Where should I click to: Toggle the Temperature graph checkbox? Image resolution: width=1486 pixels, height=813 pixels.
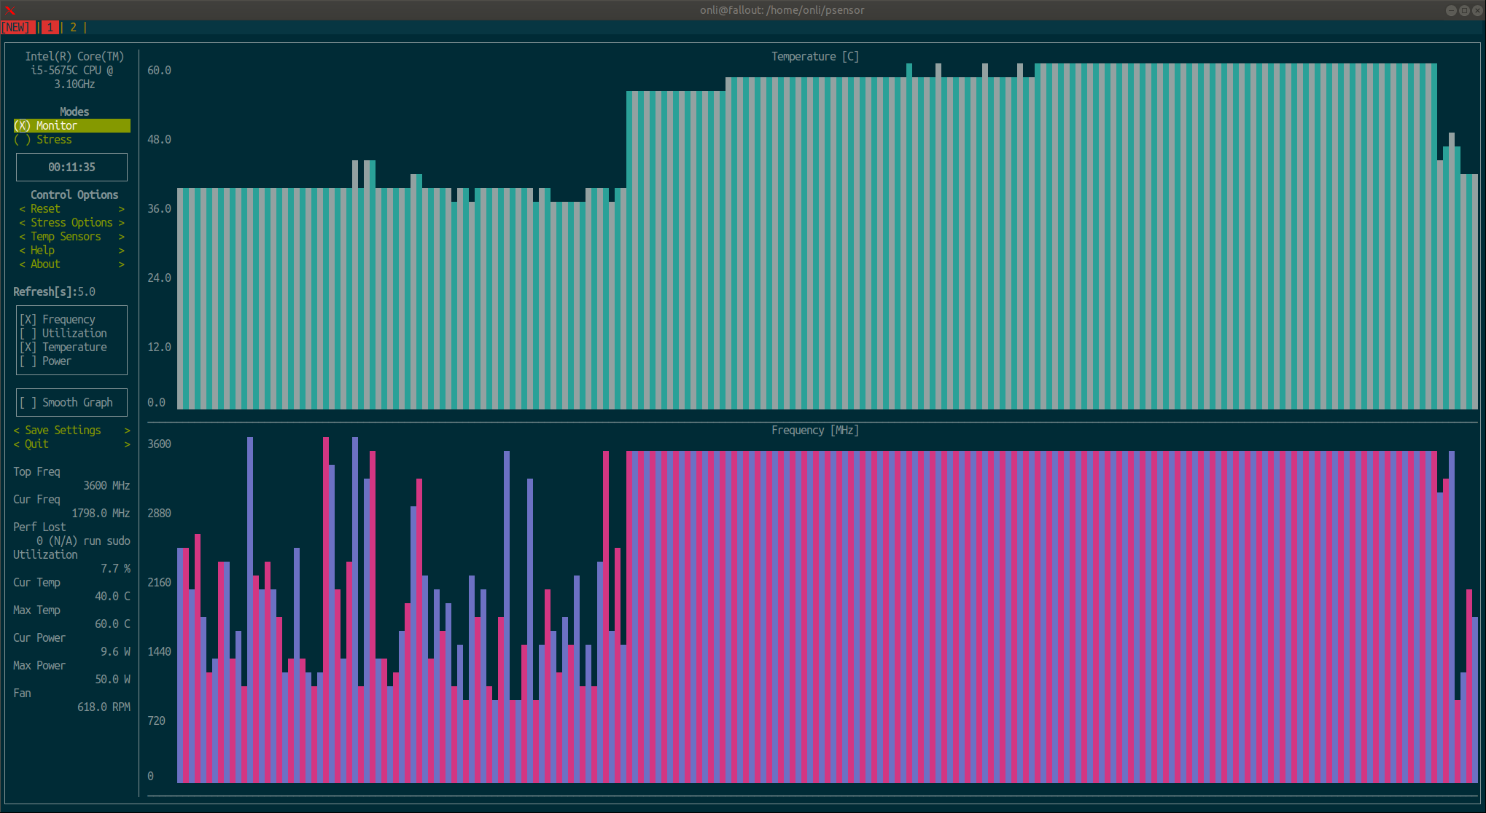pos(63,347)
